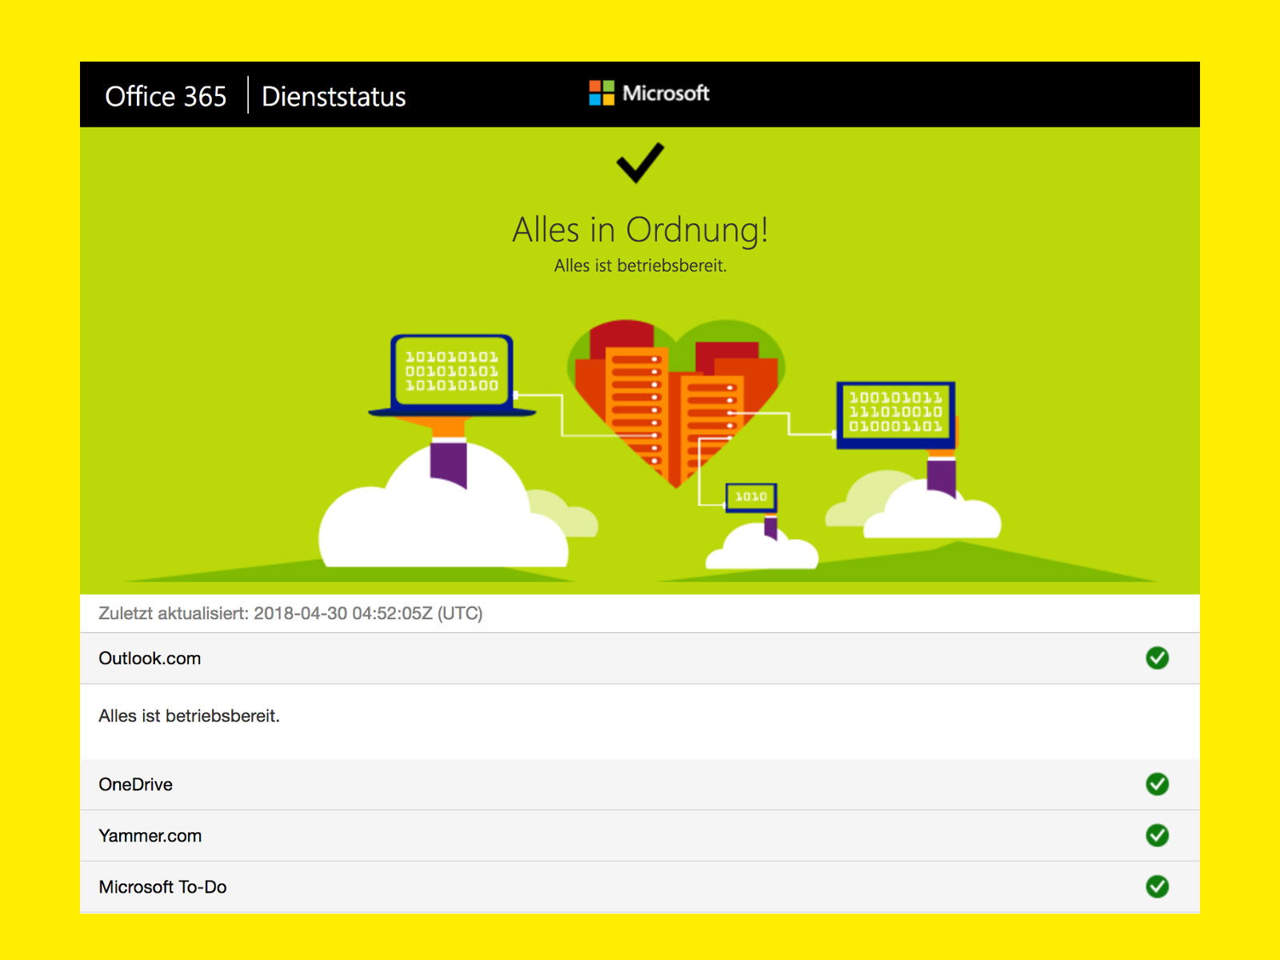Click the Microsoft logo in the header
The height and width of the screenshot is (960, 1280).
(x=649, y=94)
